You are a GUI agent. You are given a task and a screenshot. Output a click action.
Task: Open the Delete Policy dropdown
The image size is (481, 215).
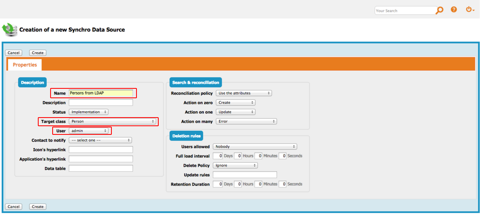click(235, 166)
